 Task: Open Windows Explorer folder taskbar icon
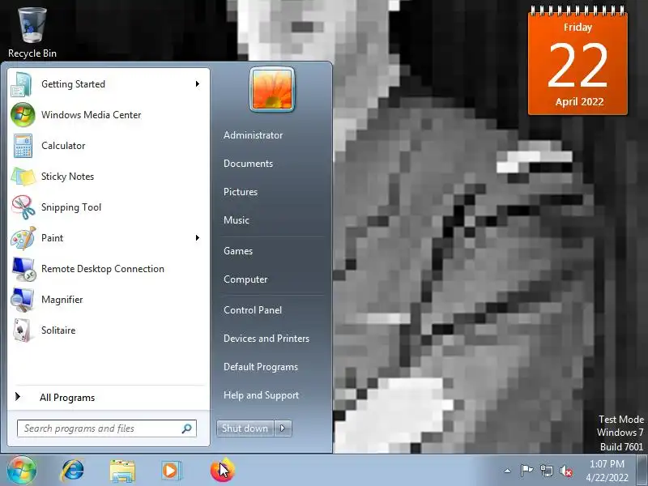tap(122, 471)
